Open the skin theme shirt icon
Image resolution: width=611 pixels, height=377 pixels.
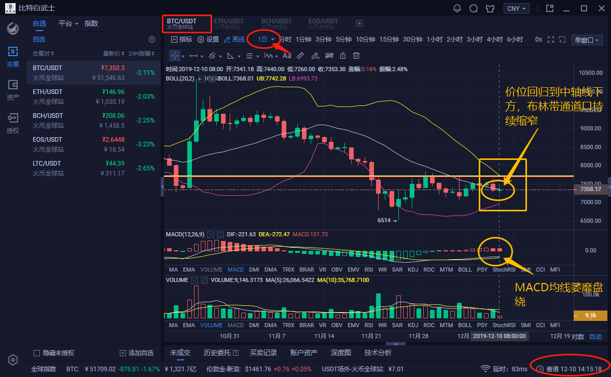coord(490,8)
